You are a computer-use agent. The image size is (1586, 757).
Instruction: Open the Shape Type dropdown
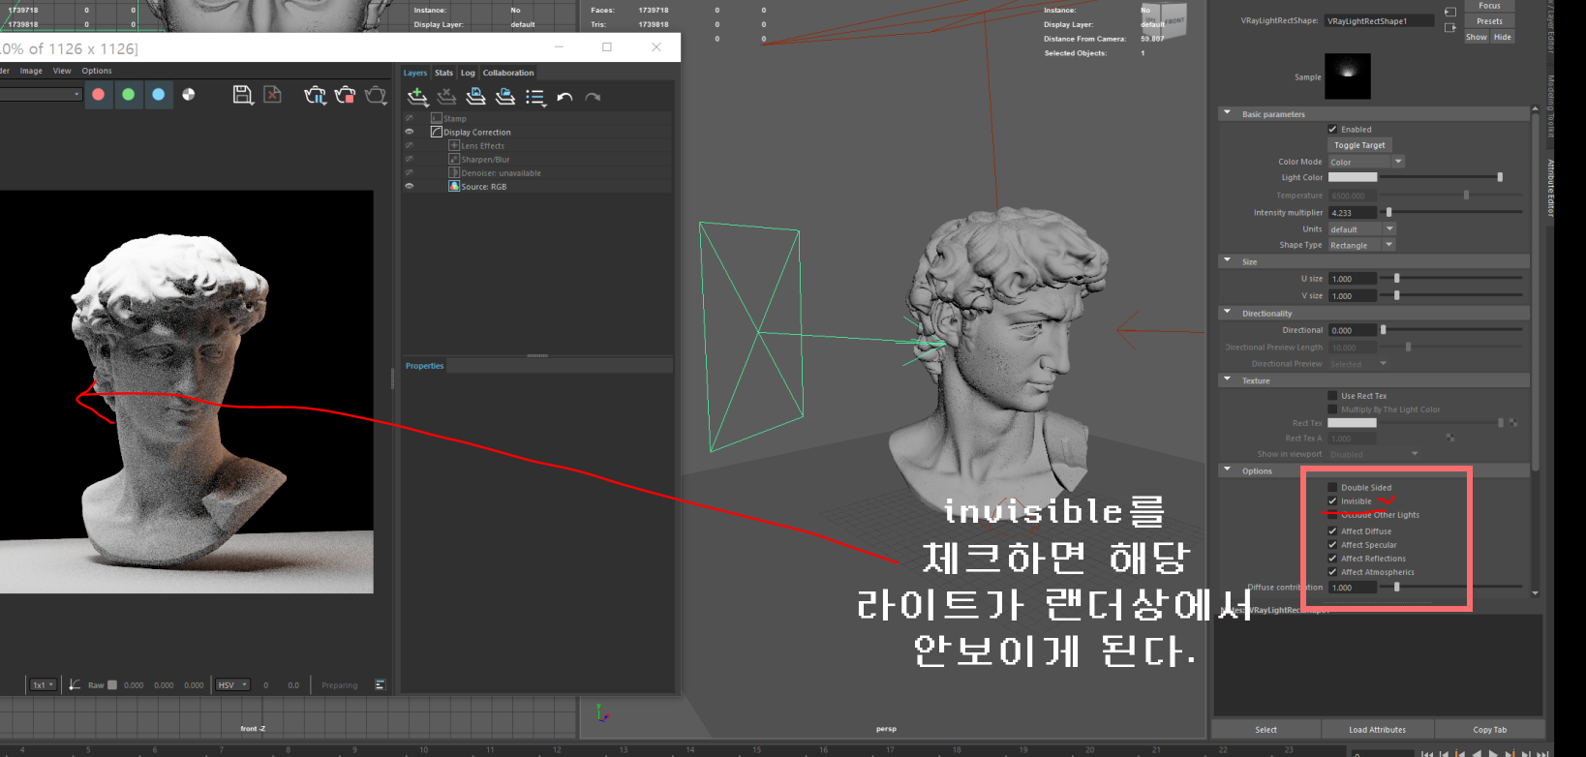pos(1361,245)
